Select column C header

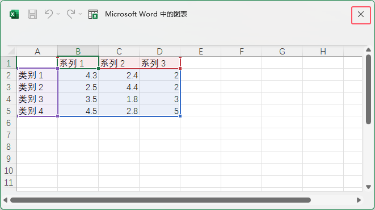pos(119,51)
